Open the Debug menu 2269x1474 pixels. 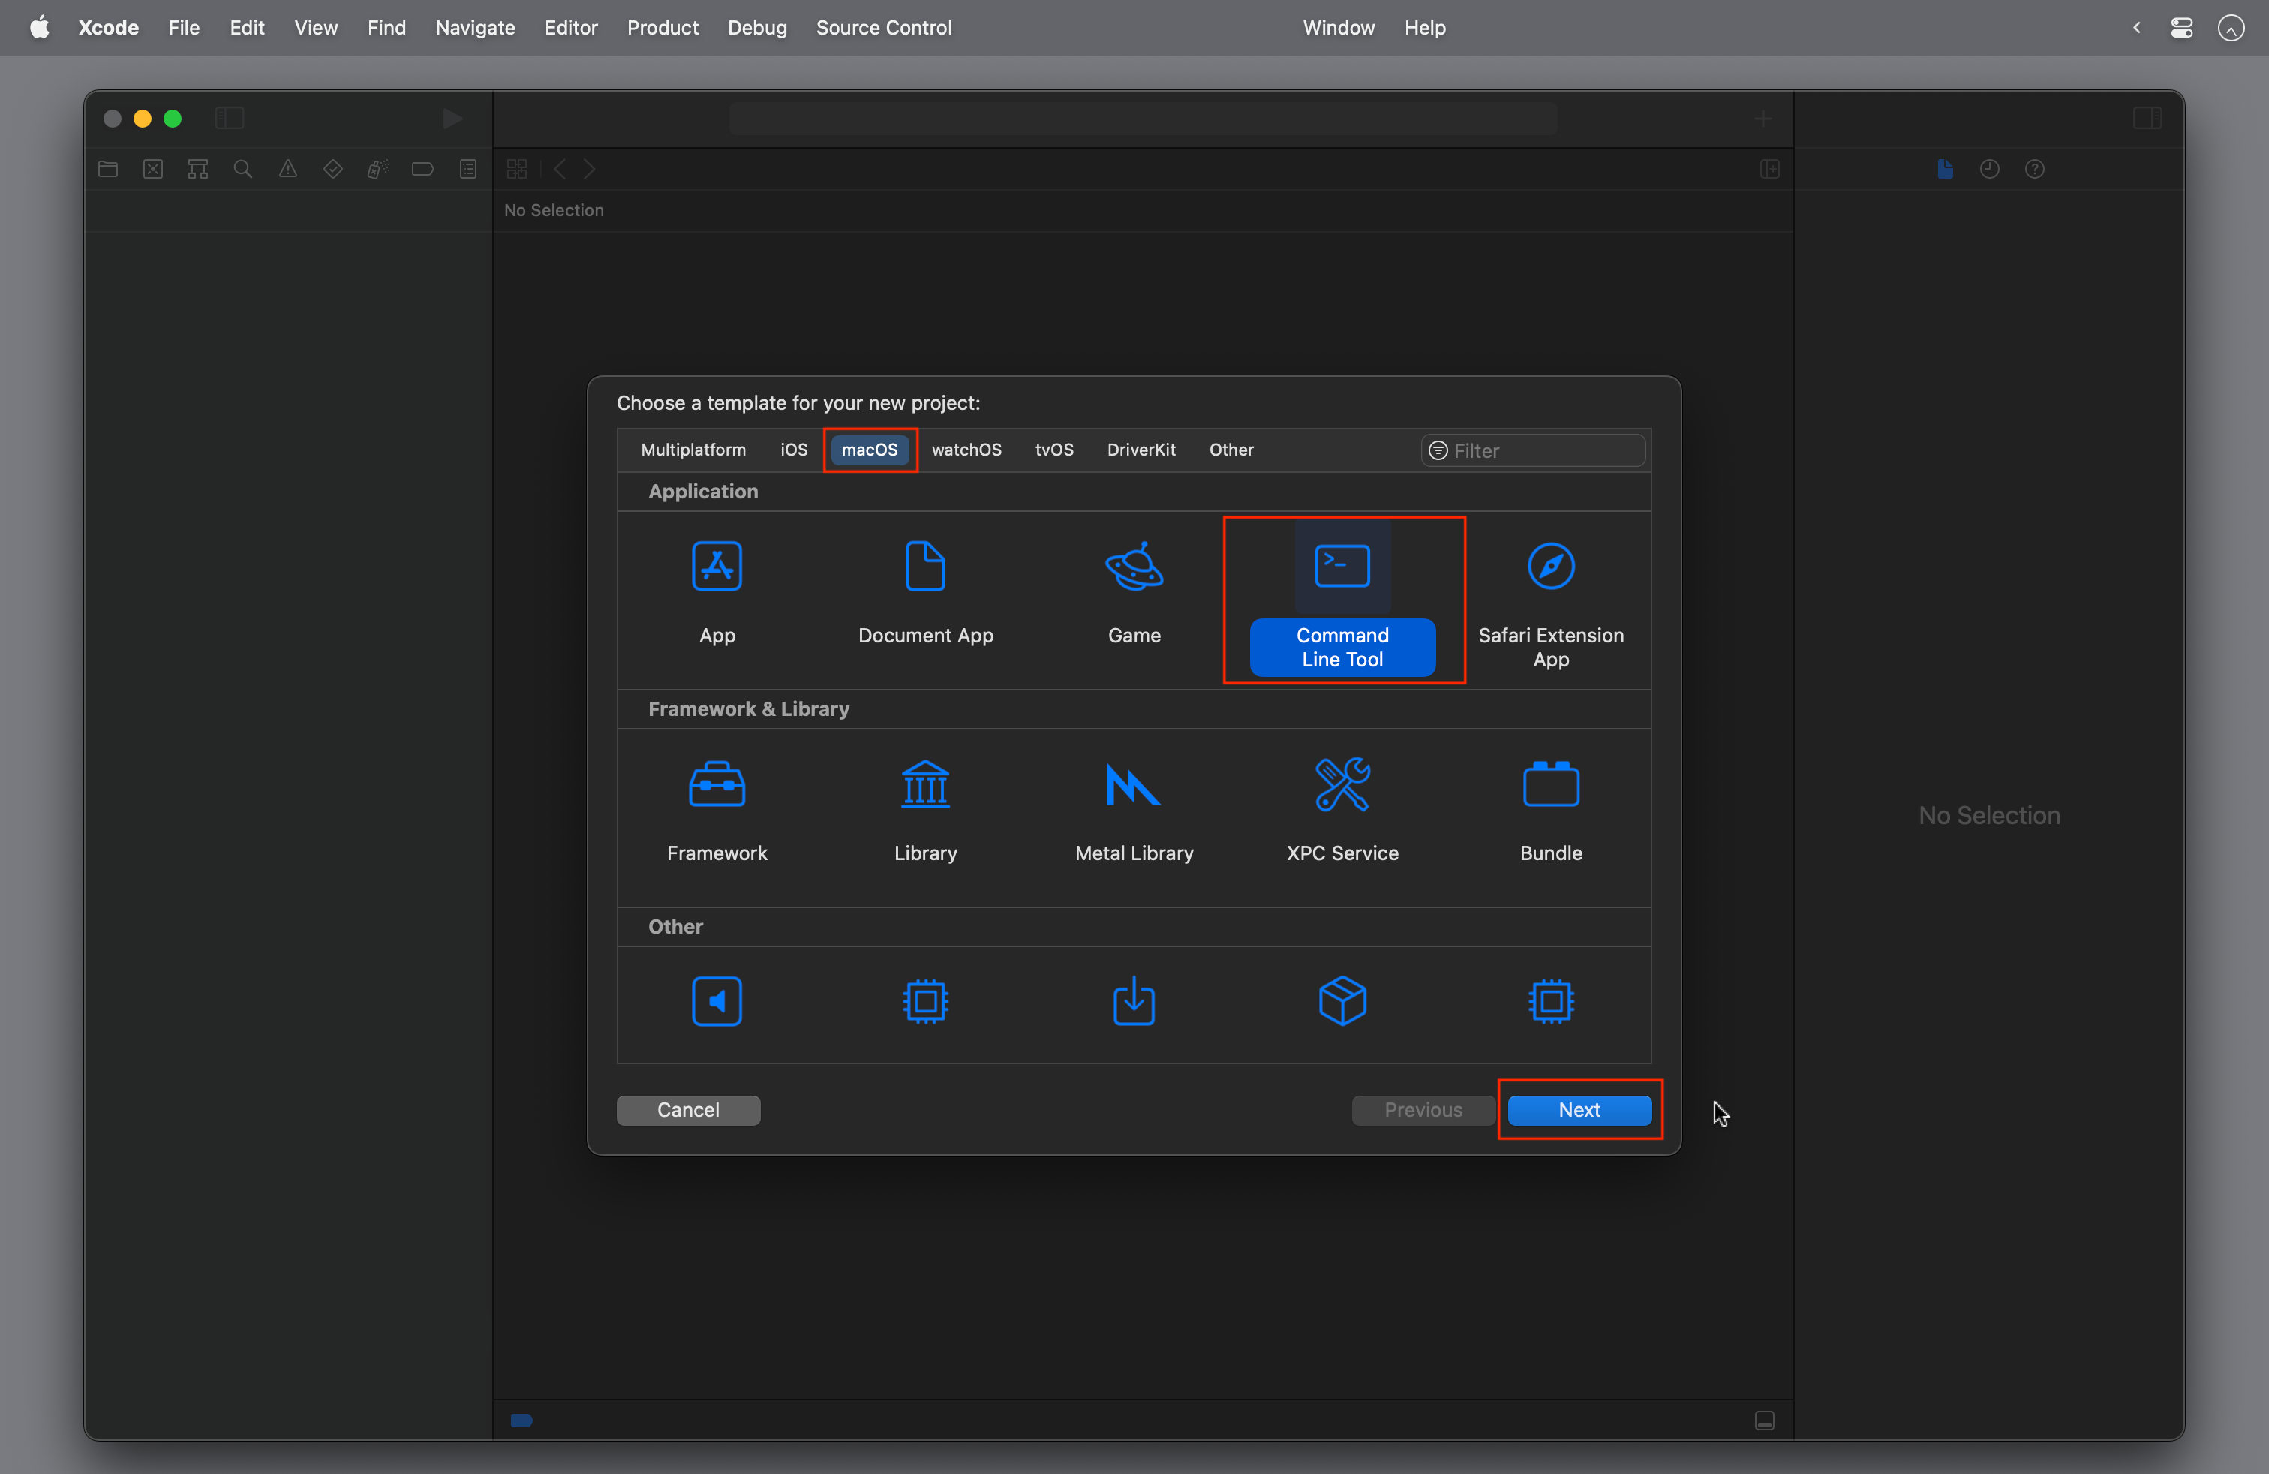click(x=757, y=28)
